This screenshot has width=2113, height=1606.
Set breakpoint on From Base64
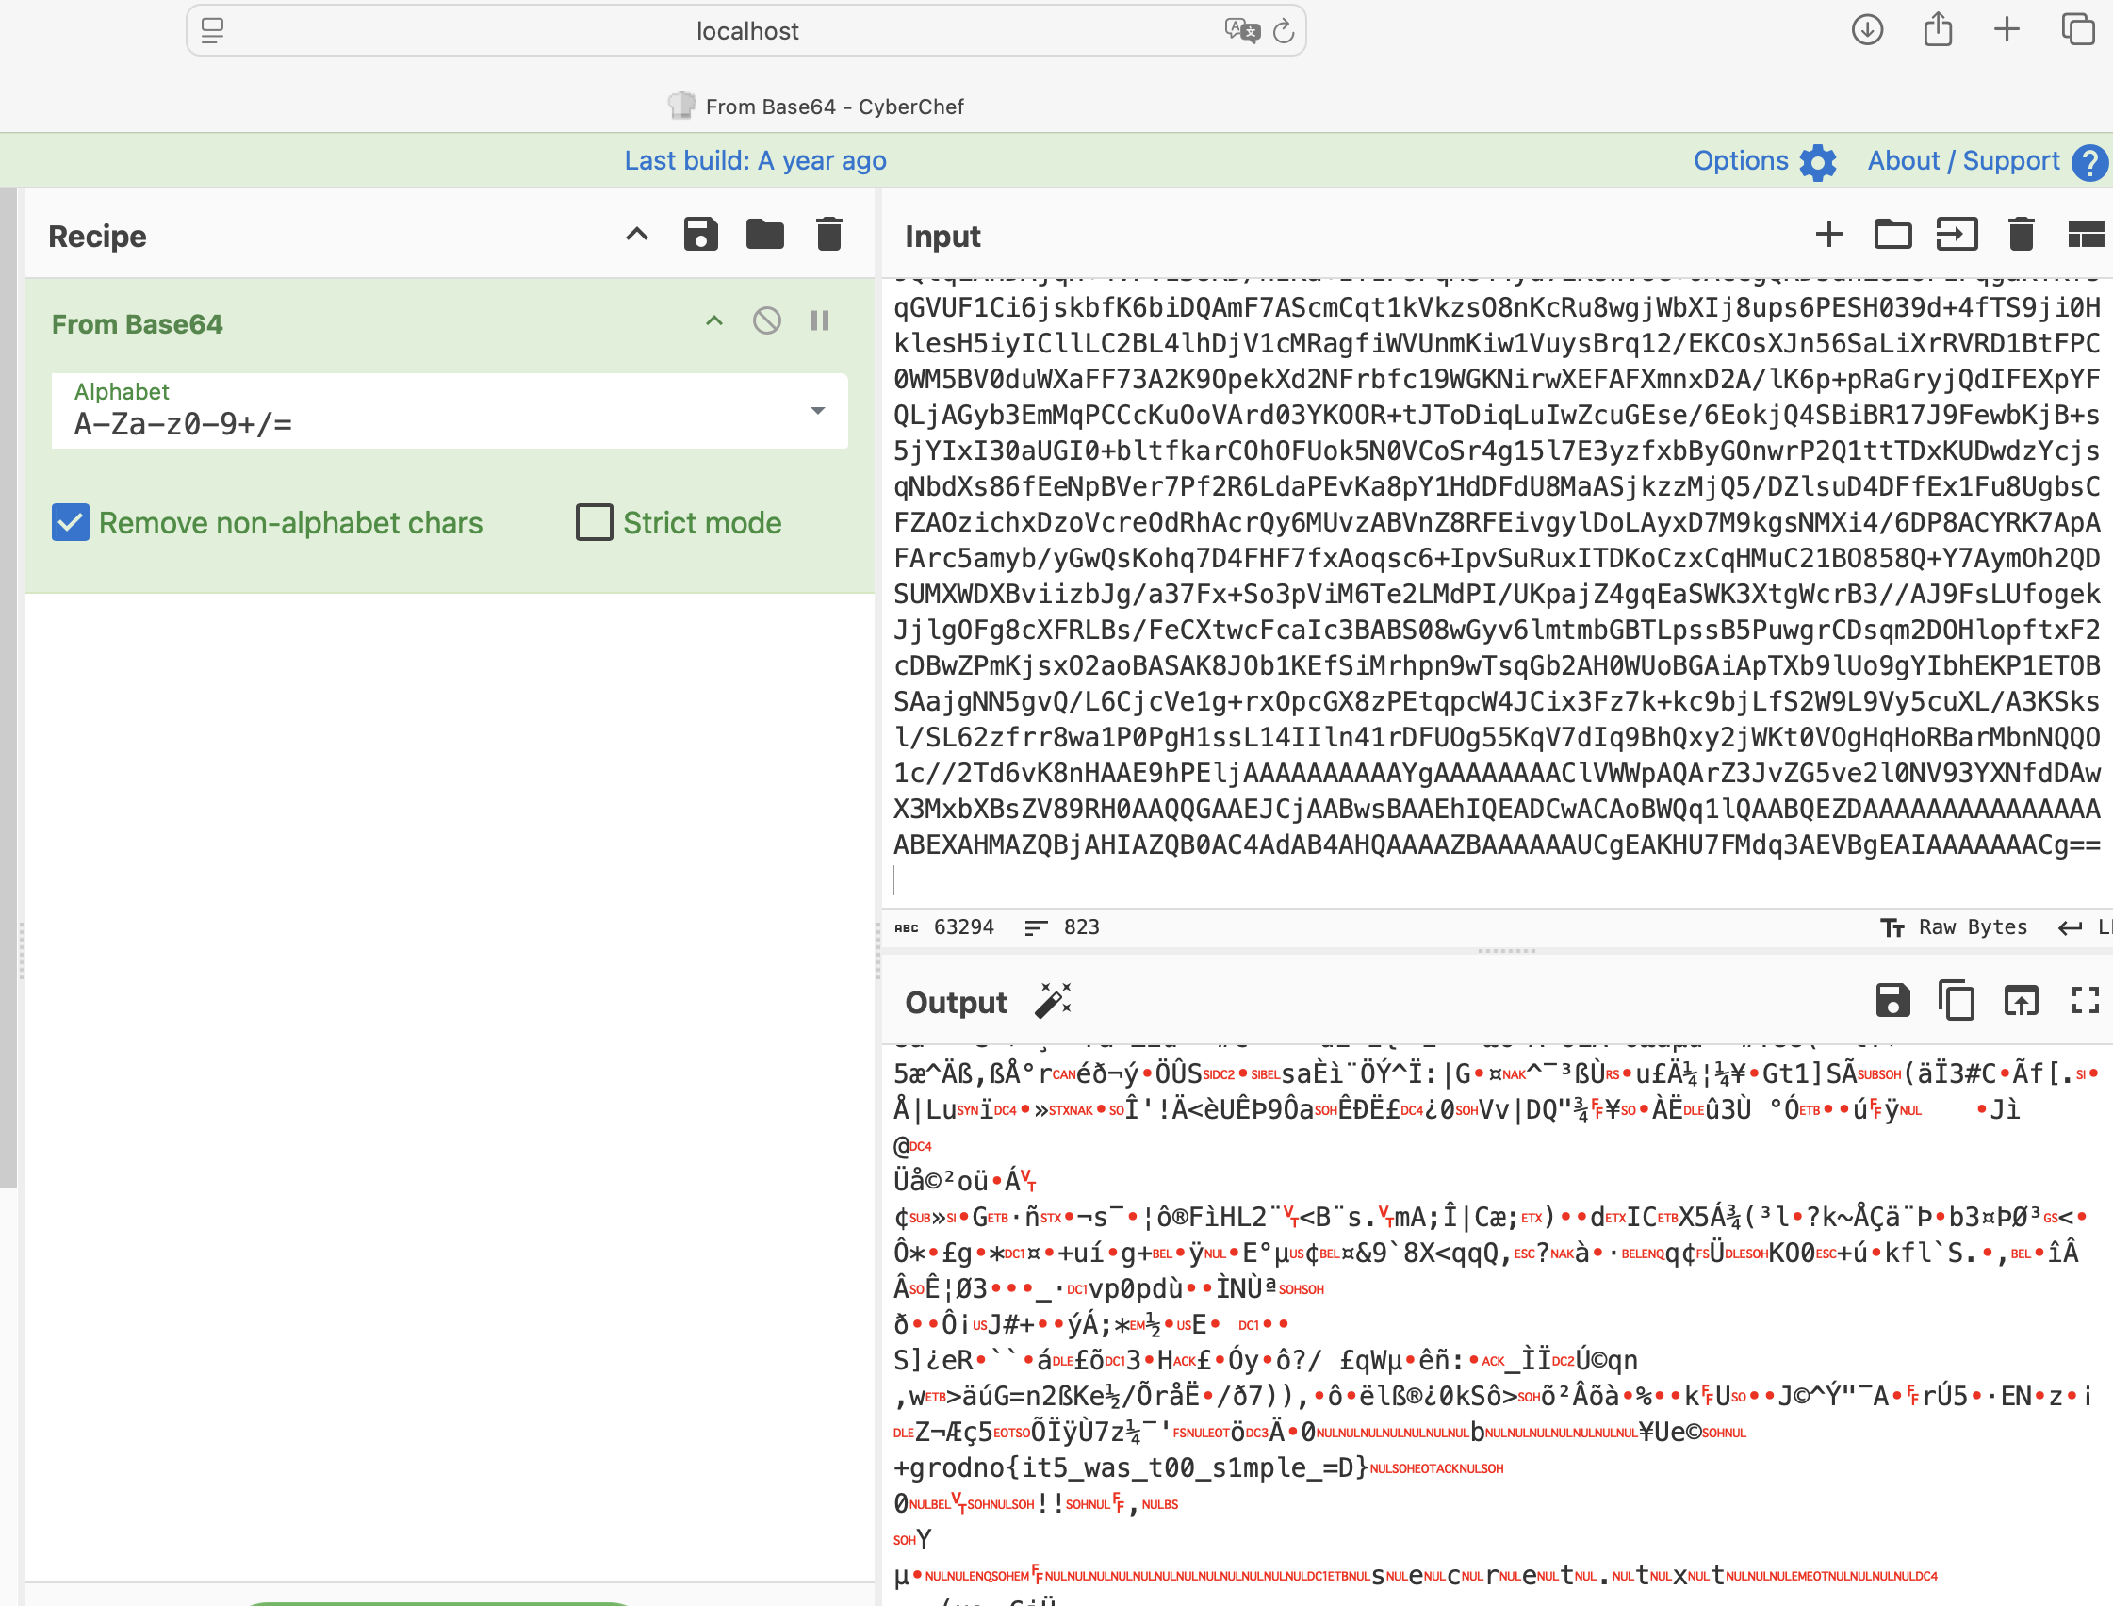pos(820,321)
